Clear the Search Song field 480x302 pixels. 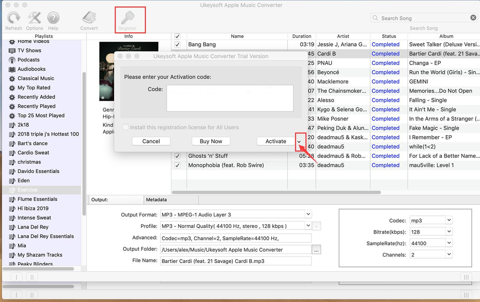[x=473, y=18]
